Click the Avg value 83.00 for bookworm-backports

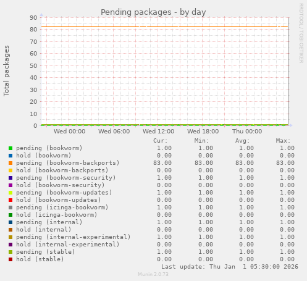[245, 163]
